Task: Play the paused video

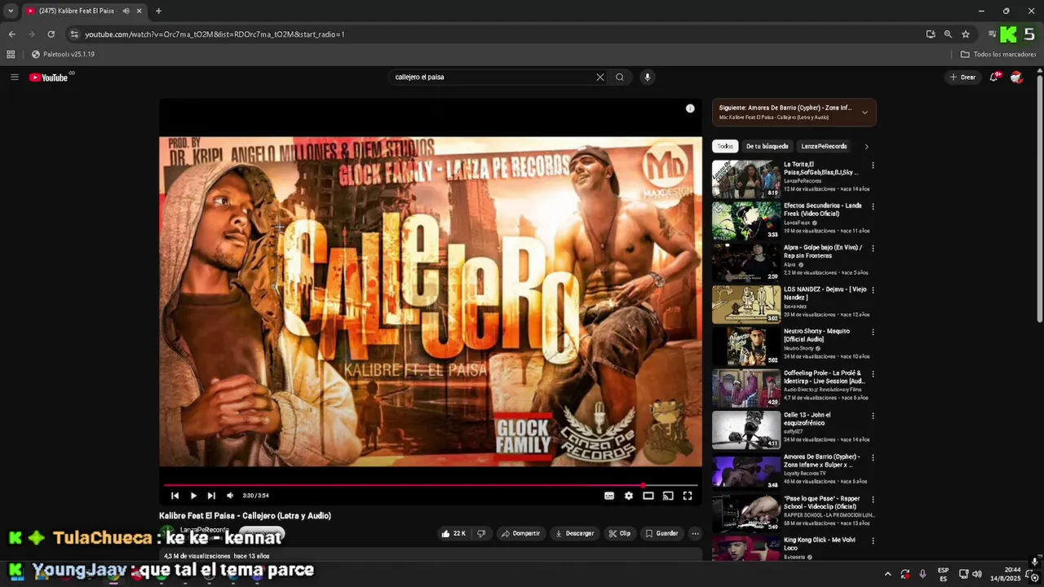Action: [193, 496]
